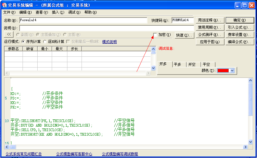The width and height of the screenshot is (257, 158).
Task: Click the app icon in title bar
Action: (5, 5)
